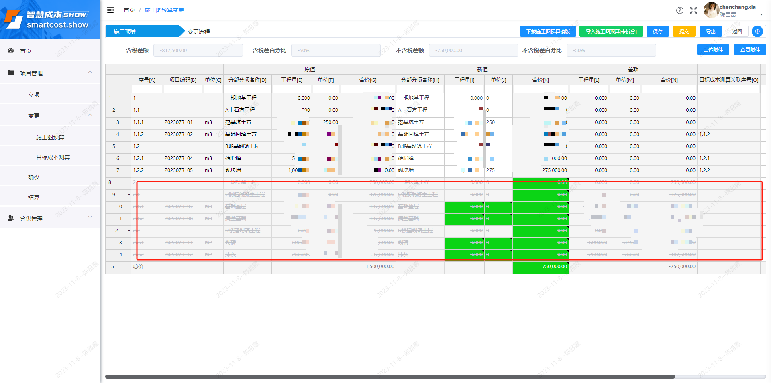The width and height of the screenshot is (771, 383).
Task: Click the filter box under 分部分项名称[D]
Action: (247, 89)
